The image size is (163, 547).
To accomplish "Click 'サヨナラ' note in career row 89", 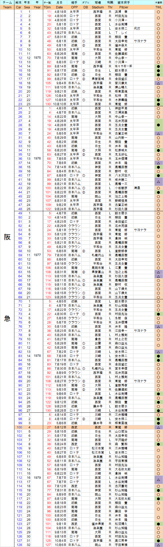I will [x=140, y=381].
